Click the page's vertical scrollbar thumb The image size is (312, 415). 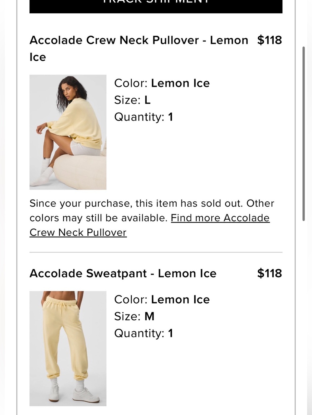304,134
